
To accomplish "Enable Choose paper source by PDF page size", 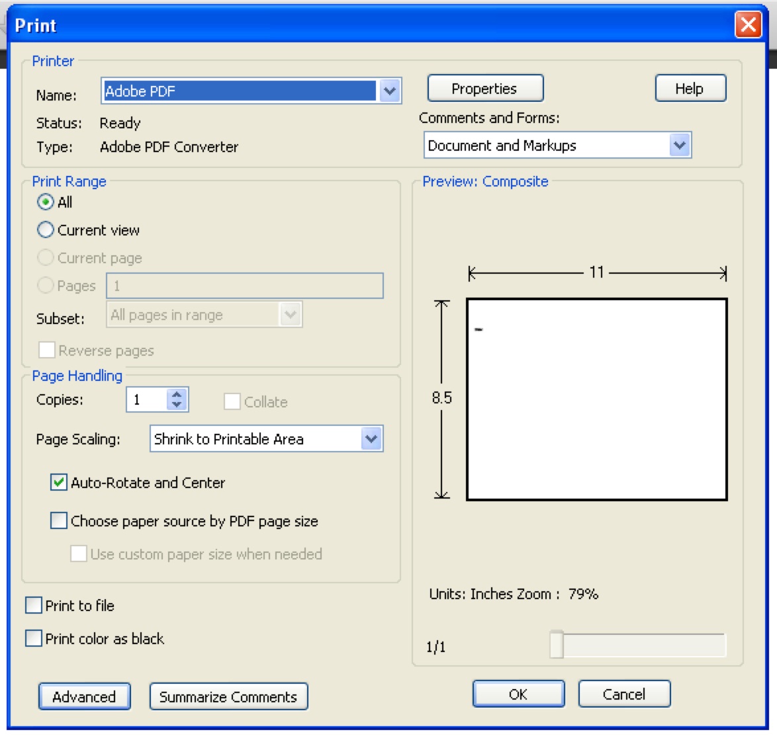I will 59,521.
